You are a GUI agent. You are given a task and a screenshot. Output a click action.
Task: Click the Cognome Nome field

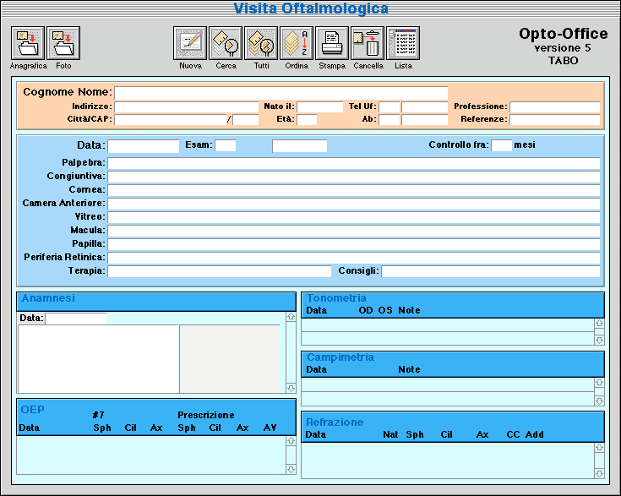[x=281, y=93]
